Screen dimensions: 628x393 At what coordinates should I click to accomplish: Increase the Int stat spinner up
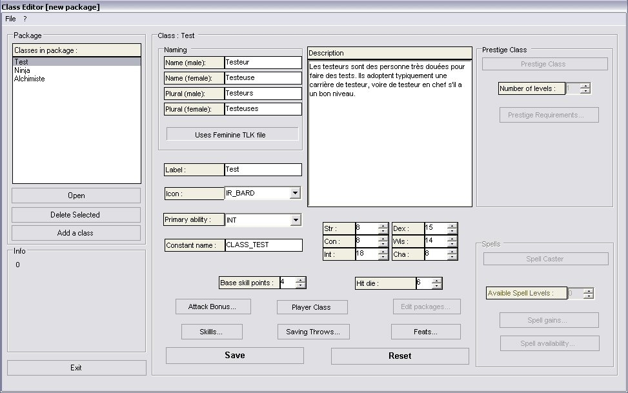(383, 251)
